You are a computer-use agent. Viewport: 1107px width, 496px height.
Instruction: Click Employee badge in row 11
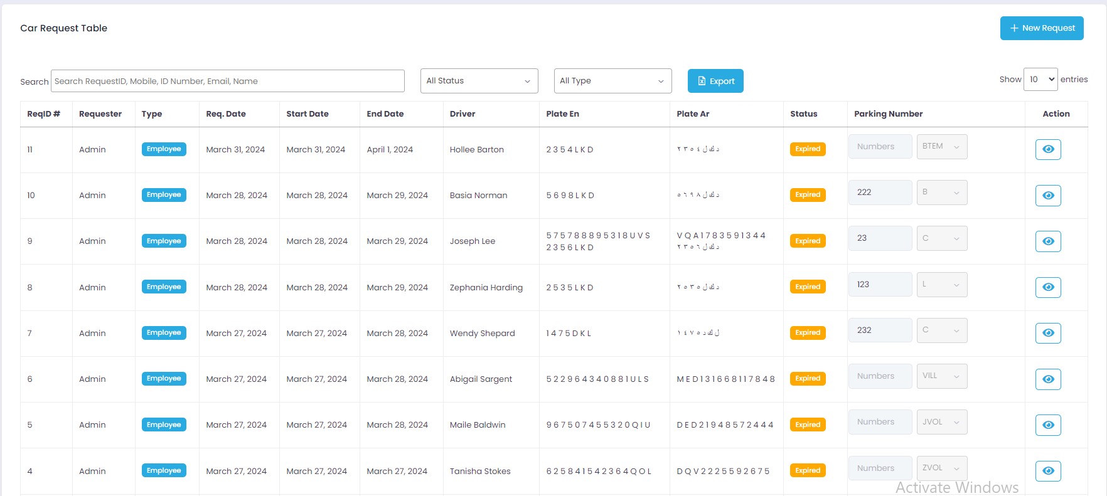coord(164,149)
